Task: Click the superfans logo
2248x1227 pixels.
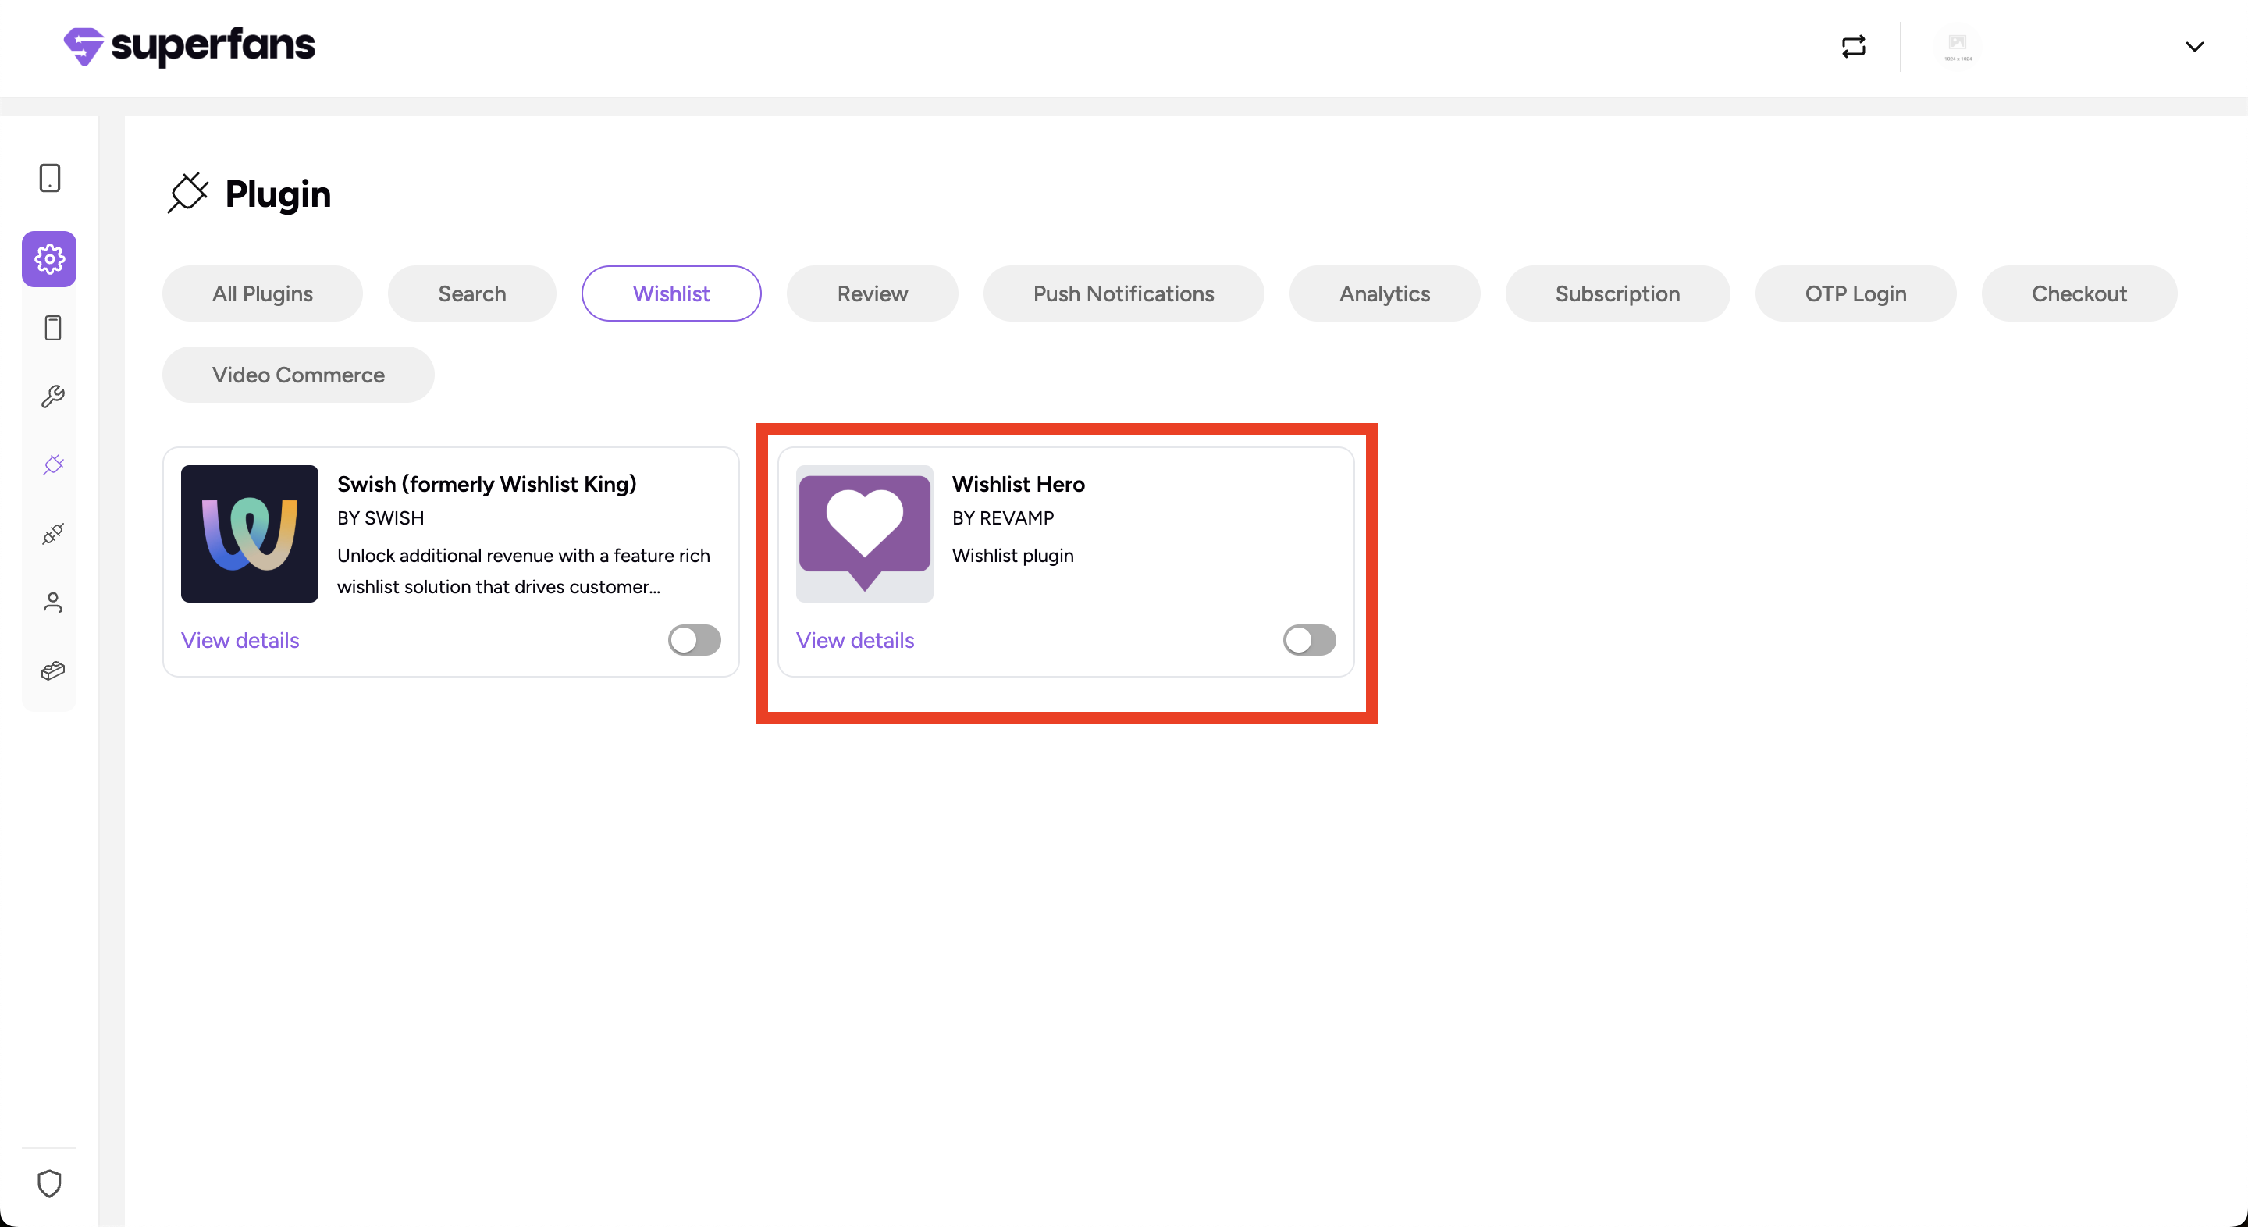Action: 190,45
